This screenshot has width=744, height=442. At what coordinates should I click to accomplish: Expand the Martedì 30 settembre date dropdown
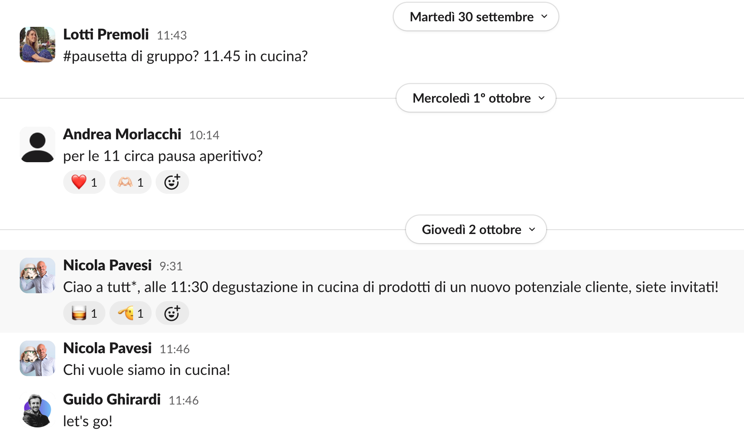pyautogui.click(x=475, y=17)
